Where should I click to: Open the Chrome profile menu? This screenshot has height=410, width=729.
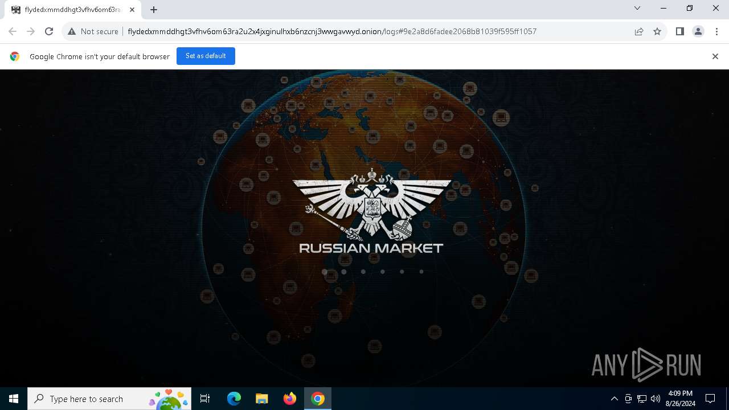698,31
